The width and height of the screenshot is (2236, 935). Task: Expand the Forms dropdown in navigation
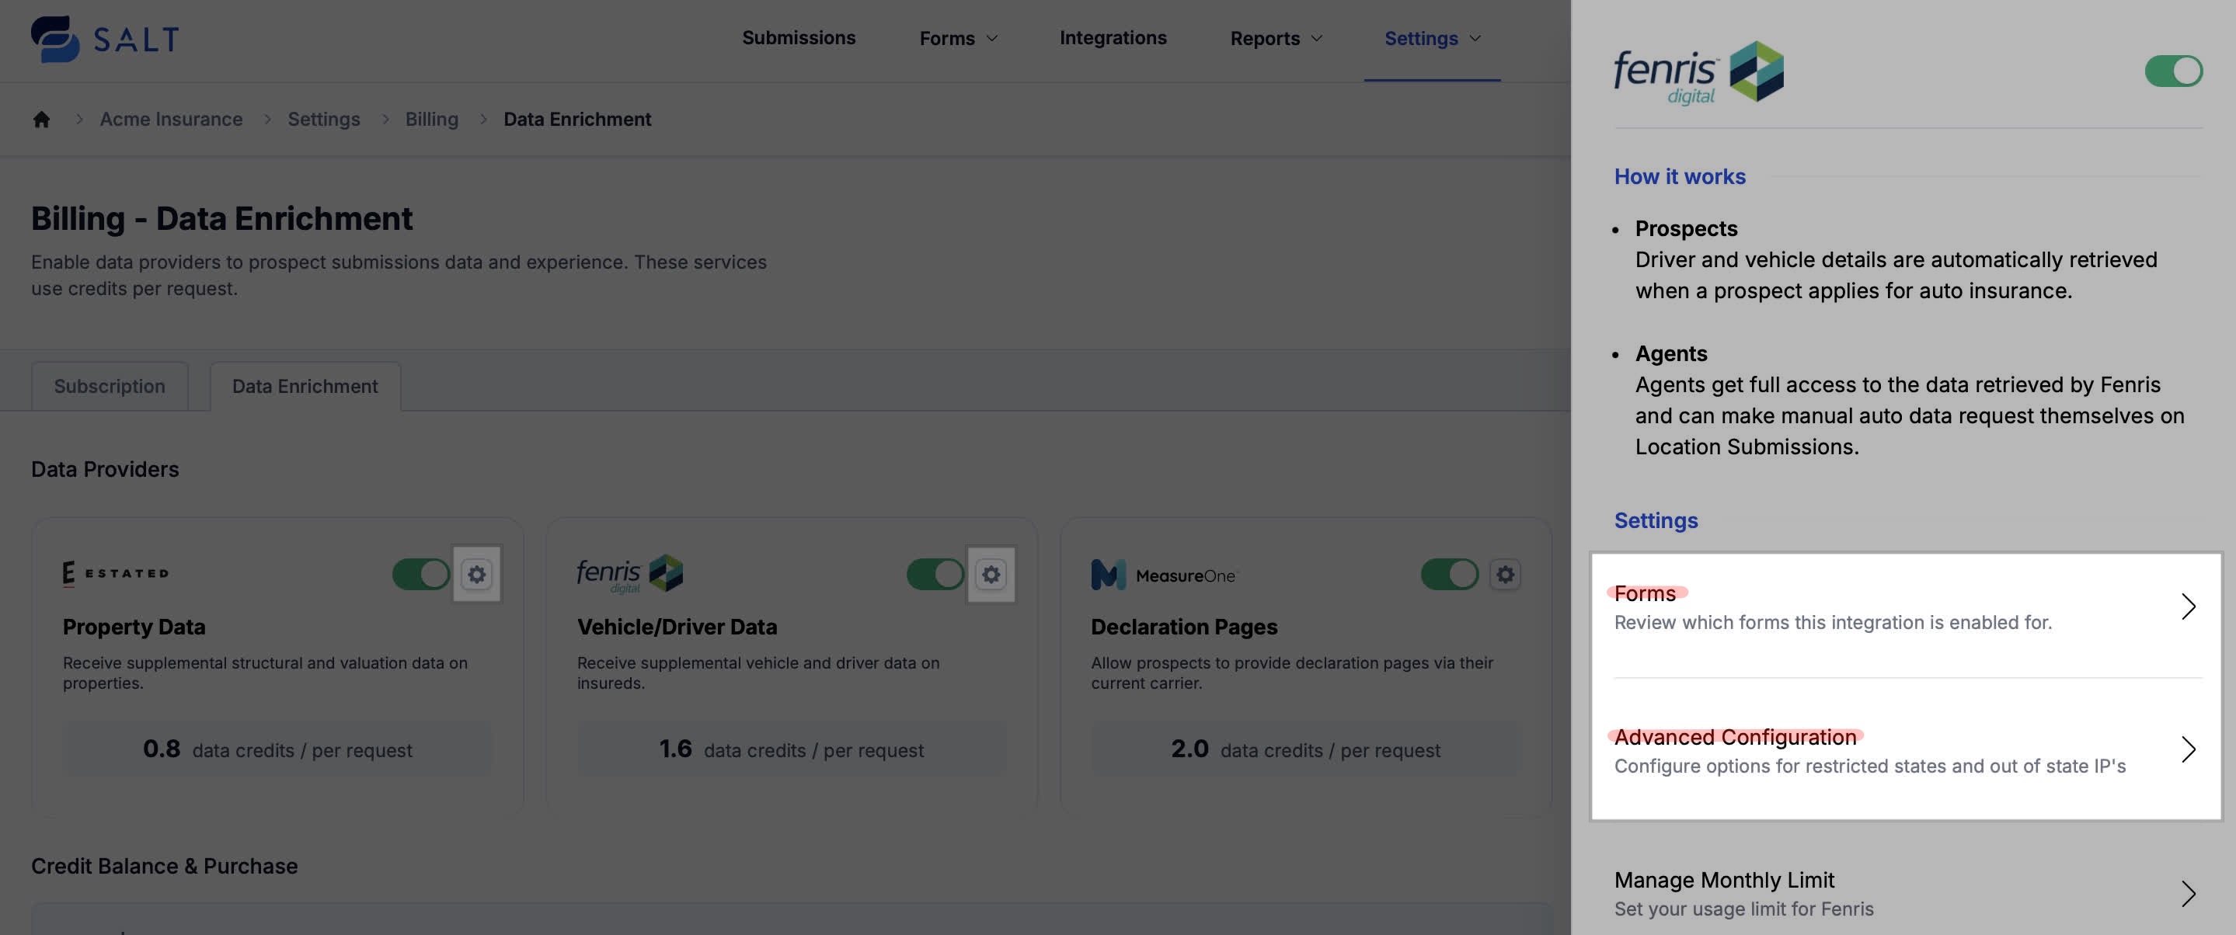pyautogui.click(x=958, y=38)
